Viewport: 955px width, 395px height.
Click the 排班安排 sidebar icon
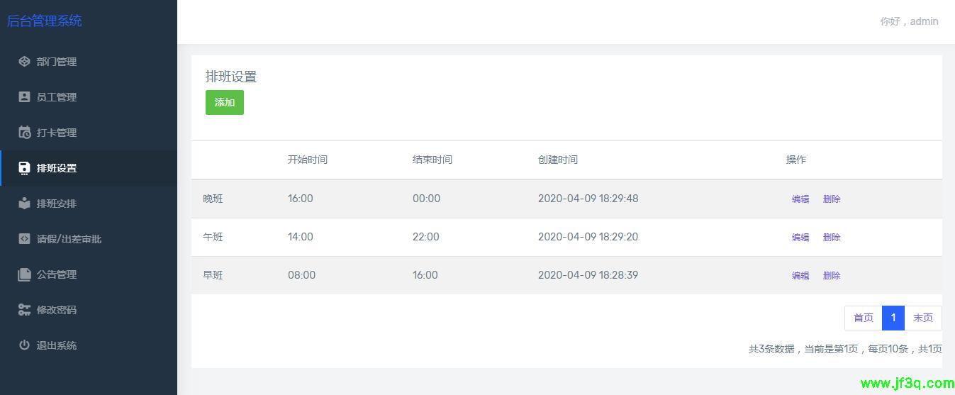(x=24, y=204)
